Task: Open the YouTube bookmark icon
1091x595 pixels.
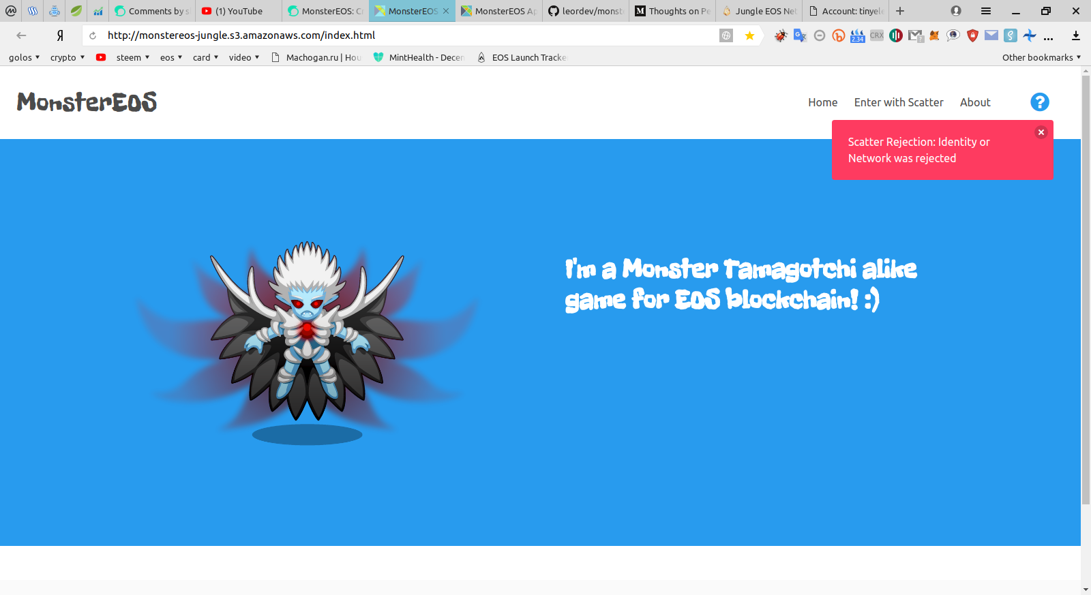Action: (x=101, y=57)
